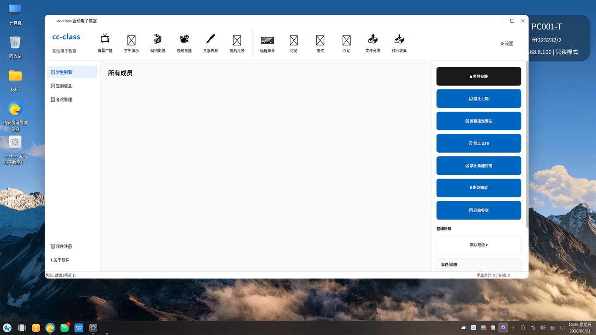This screenshot has width=596, height=335.
Task: Open the 计算机 desktop icon
Action: click(15, 14)
